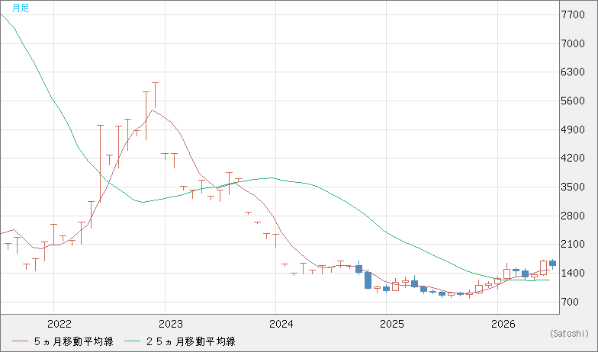
Task: Click the 4200 price axis label
Action: pyautogui.click(x=574, y=158)
